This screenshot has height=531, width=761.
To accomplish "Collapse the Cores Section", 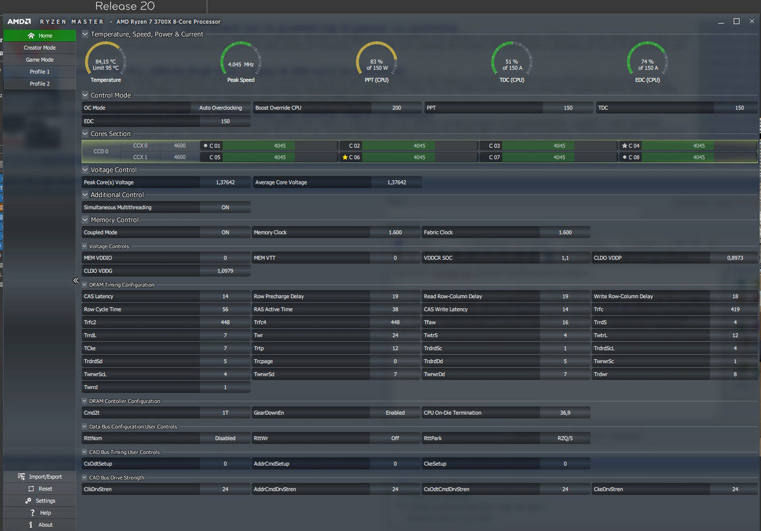I will [85, 133].
